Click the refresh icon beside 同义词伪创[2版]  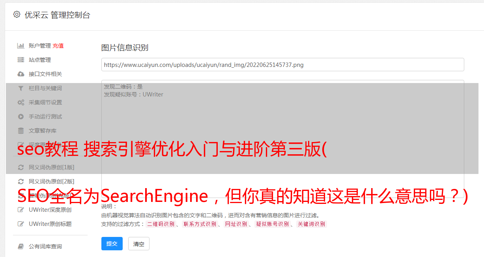pos(21,181)
